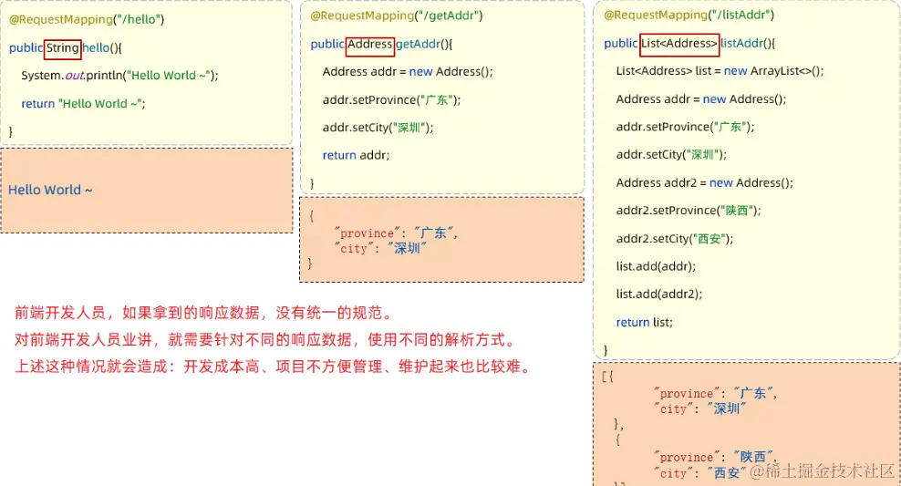Click "province": "陕西" in listAddr JSON array
The height and width of the screenshot is (486, 901).
coord(715,457)
